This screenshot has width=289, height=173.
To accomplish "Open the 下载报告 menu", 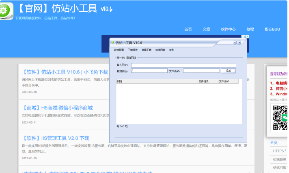I will click(x=133, y=50).
